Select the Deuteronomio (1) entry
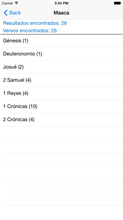The height and width of the screenshot is (220, 123). [x=61, y=54]
